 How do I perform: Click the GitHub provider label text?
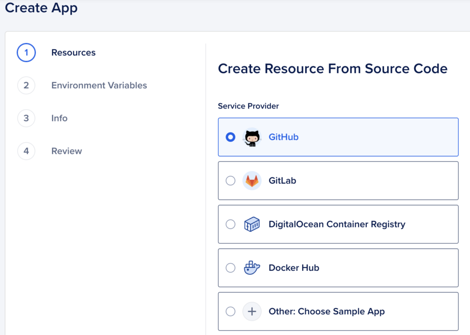coord(283,137)
